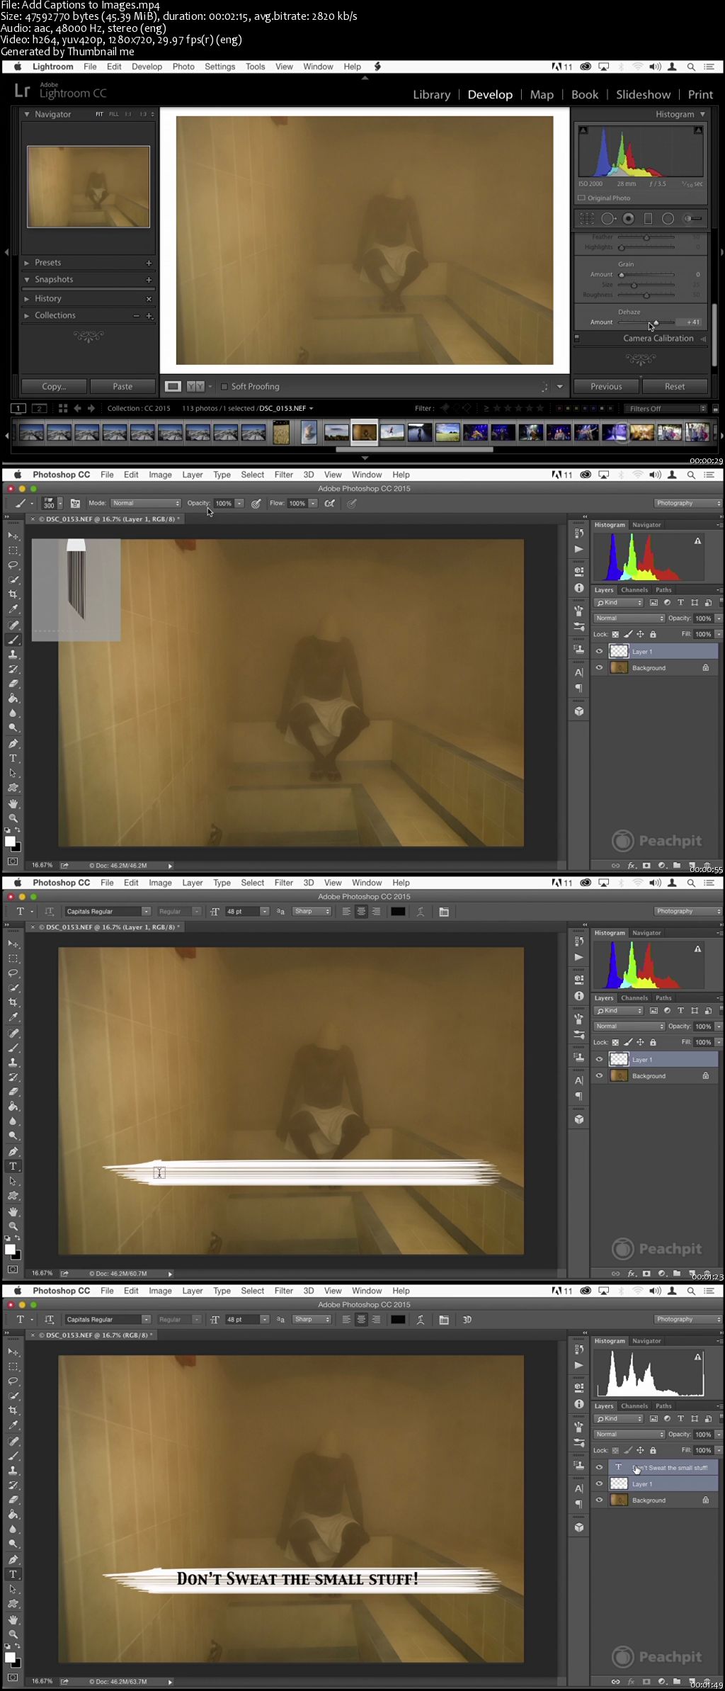Select Lightroom's Graduated Filter tool
This screenshot has height=1691, width=725.
coord(647,218)
